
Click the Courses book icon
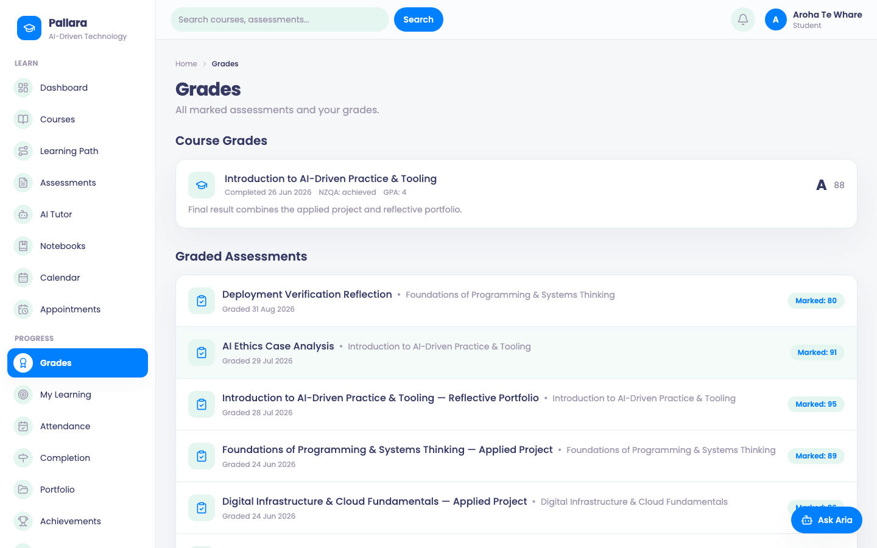click(23, 119)
